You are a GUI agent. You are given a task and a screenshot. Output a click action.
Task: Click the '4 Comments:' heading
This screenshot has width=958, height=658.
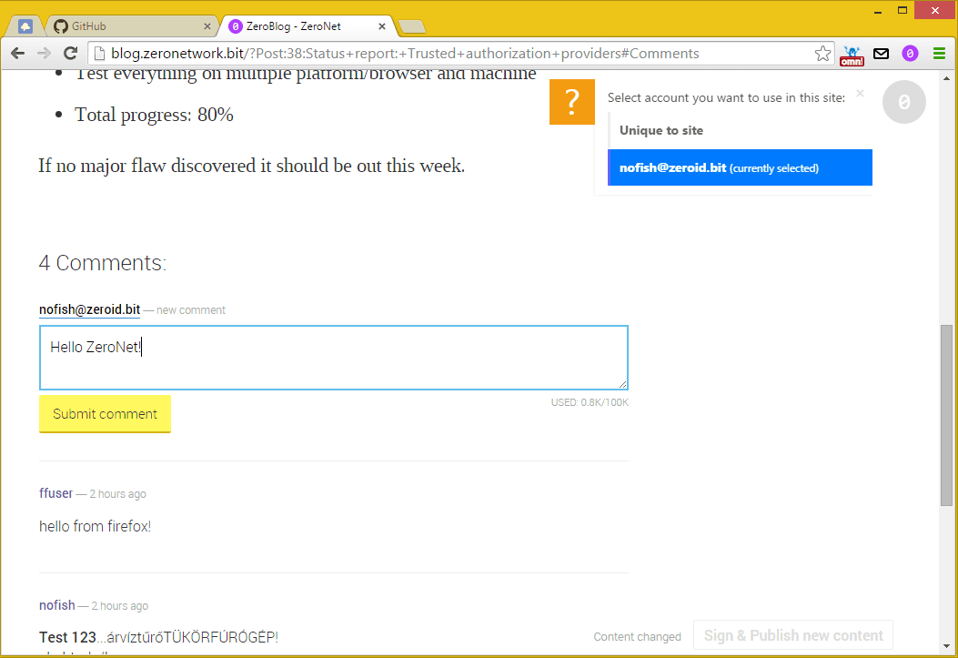103,263
